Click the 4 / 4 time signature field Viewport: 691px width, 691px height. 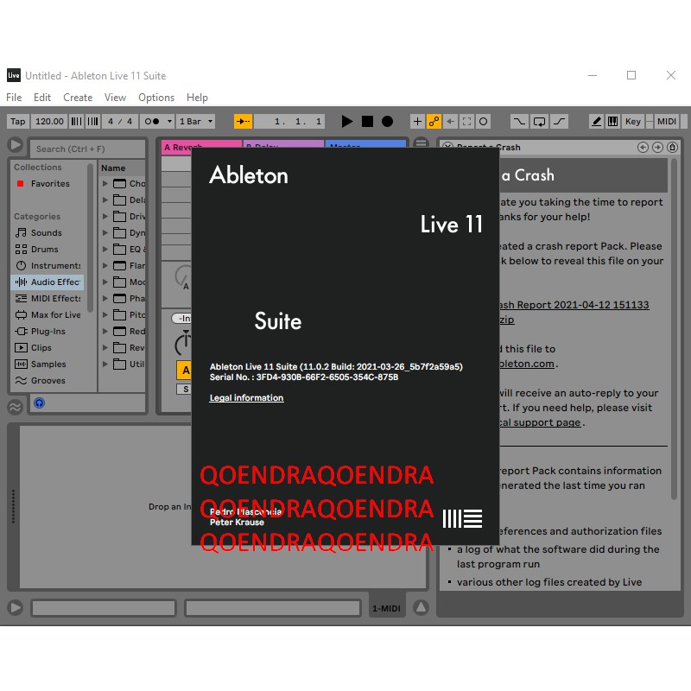coord(120,121)
